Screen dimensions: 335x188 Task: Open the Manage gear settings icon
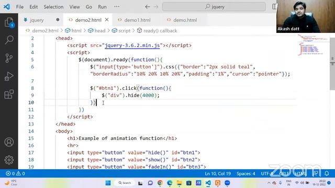pos(9,160)
